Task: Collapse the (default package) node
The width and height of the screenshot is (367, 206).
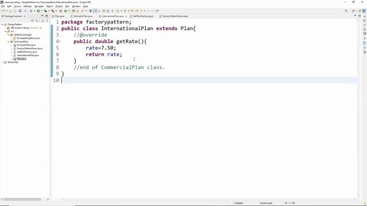Action: 9,34
